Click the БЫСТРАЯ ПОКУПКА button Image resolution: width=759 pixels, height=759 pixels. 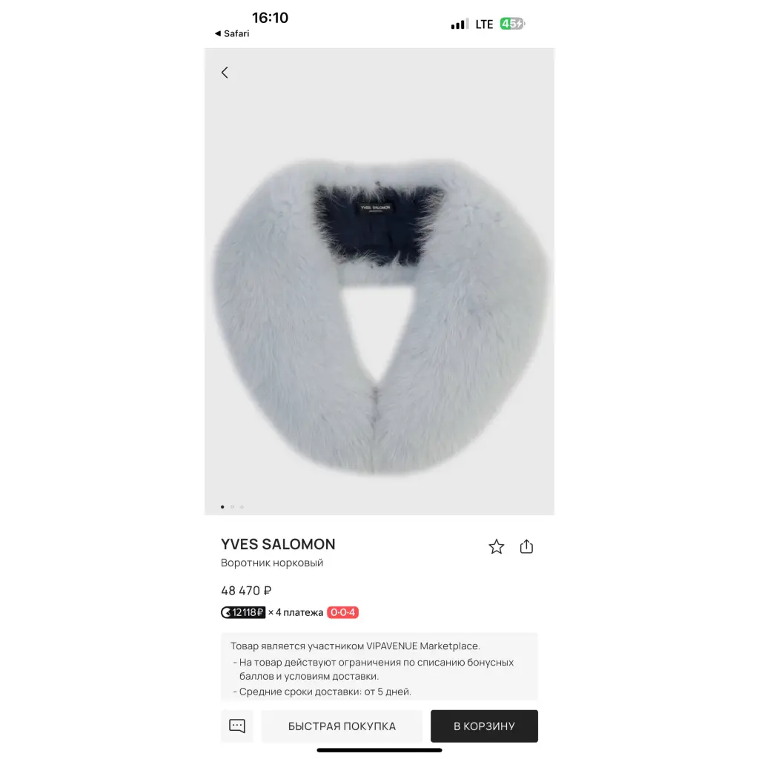pos(342,726)
